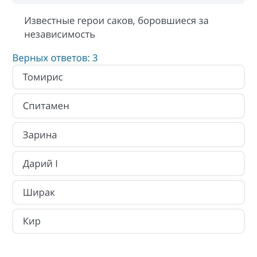The image size is (257, 257).
Task: Click the word 'независимость' in the question
Action: [x=60, y=35]
